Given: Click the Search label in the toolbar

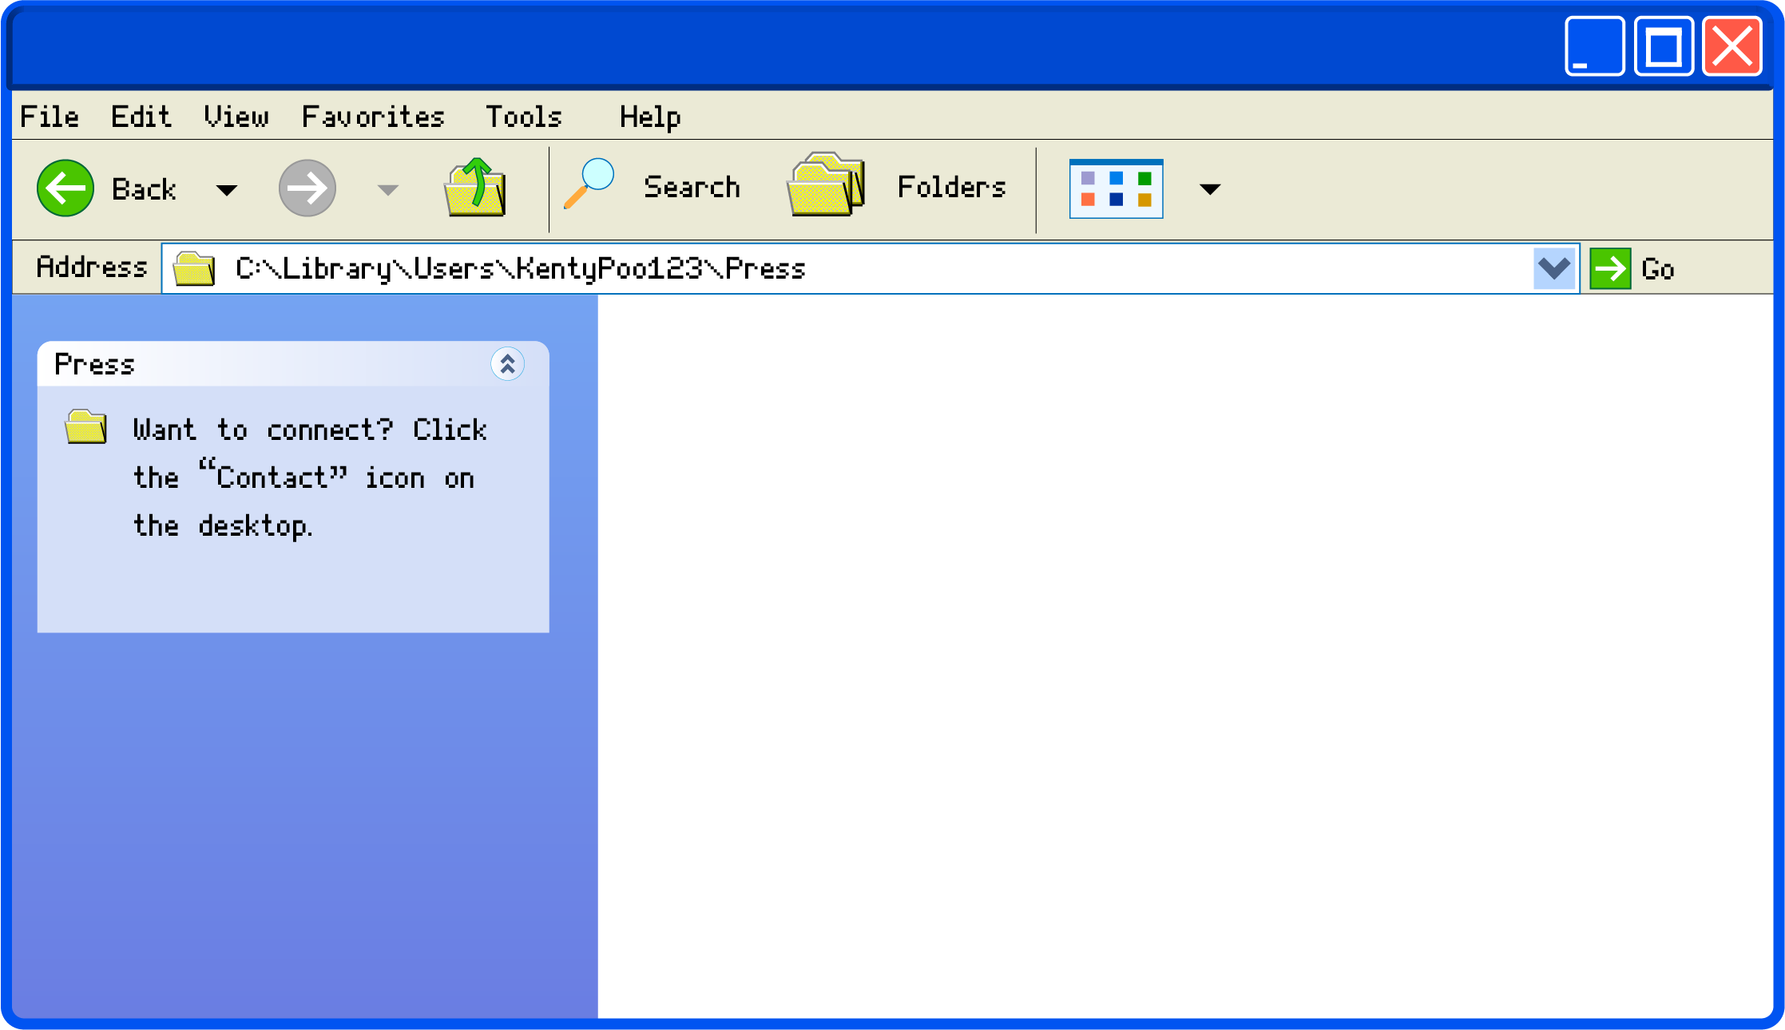Looking at the screenshot, I should tap(692, 187).
